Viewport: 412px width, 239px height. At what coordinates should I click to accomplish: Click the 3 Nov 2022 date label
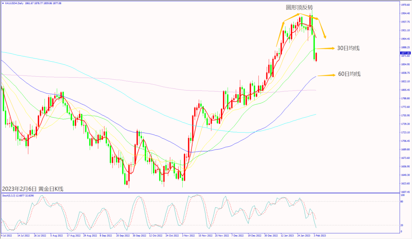tap(188, 235)
